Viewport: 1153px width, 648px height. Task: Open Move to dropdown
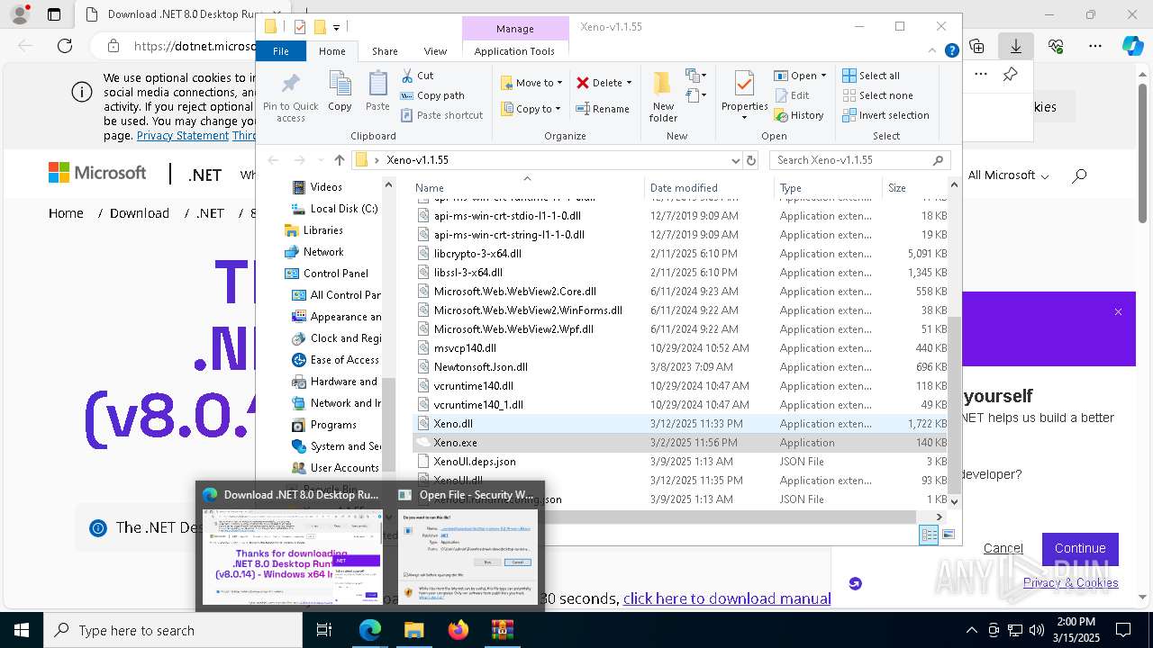pyautogui.click(x=531, y=83)
